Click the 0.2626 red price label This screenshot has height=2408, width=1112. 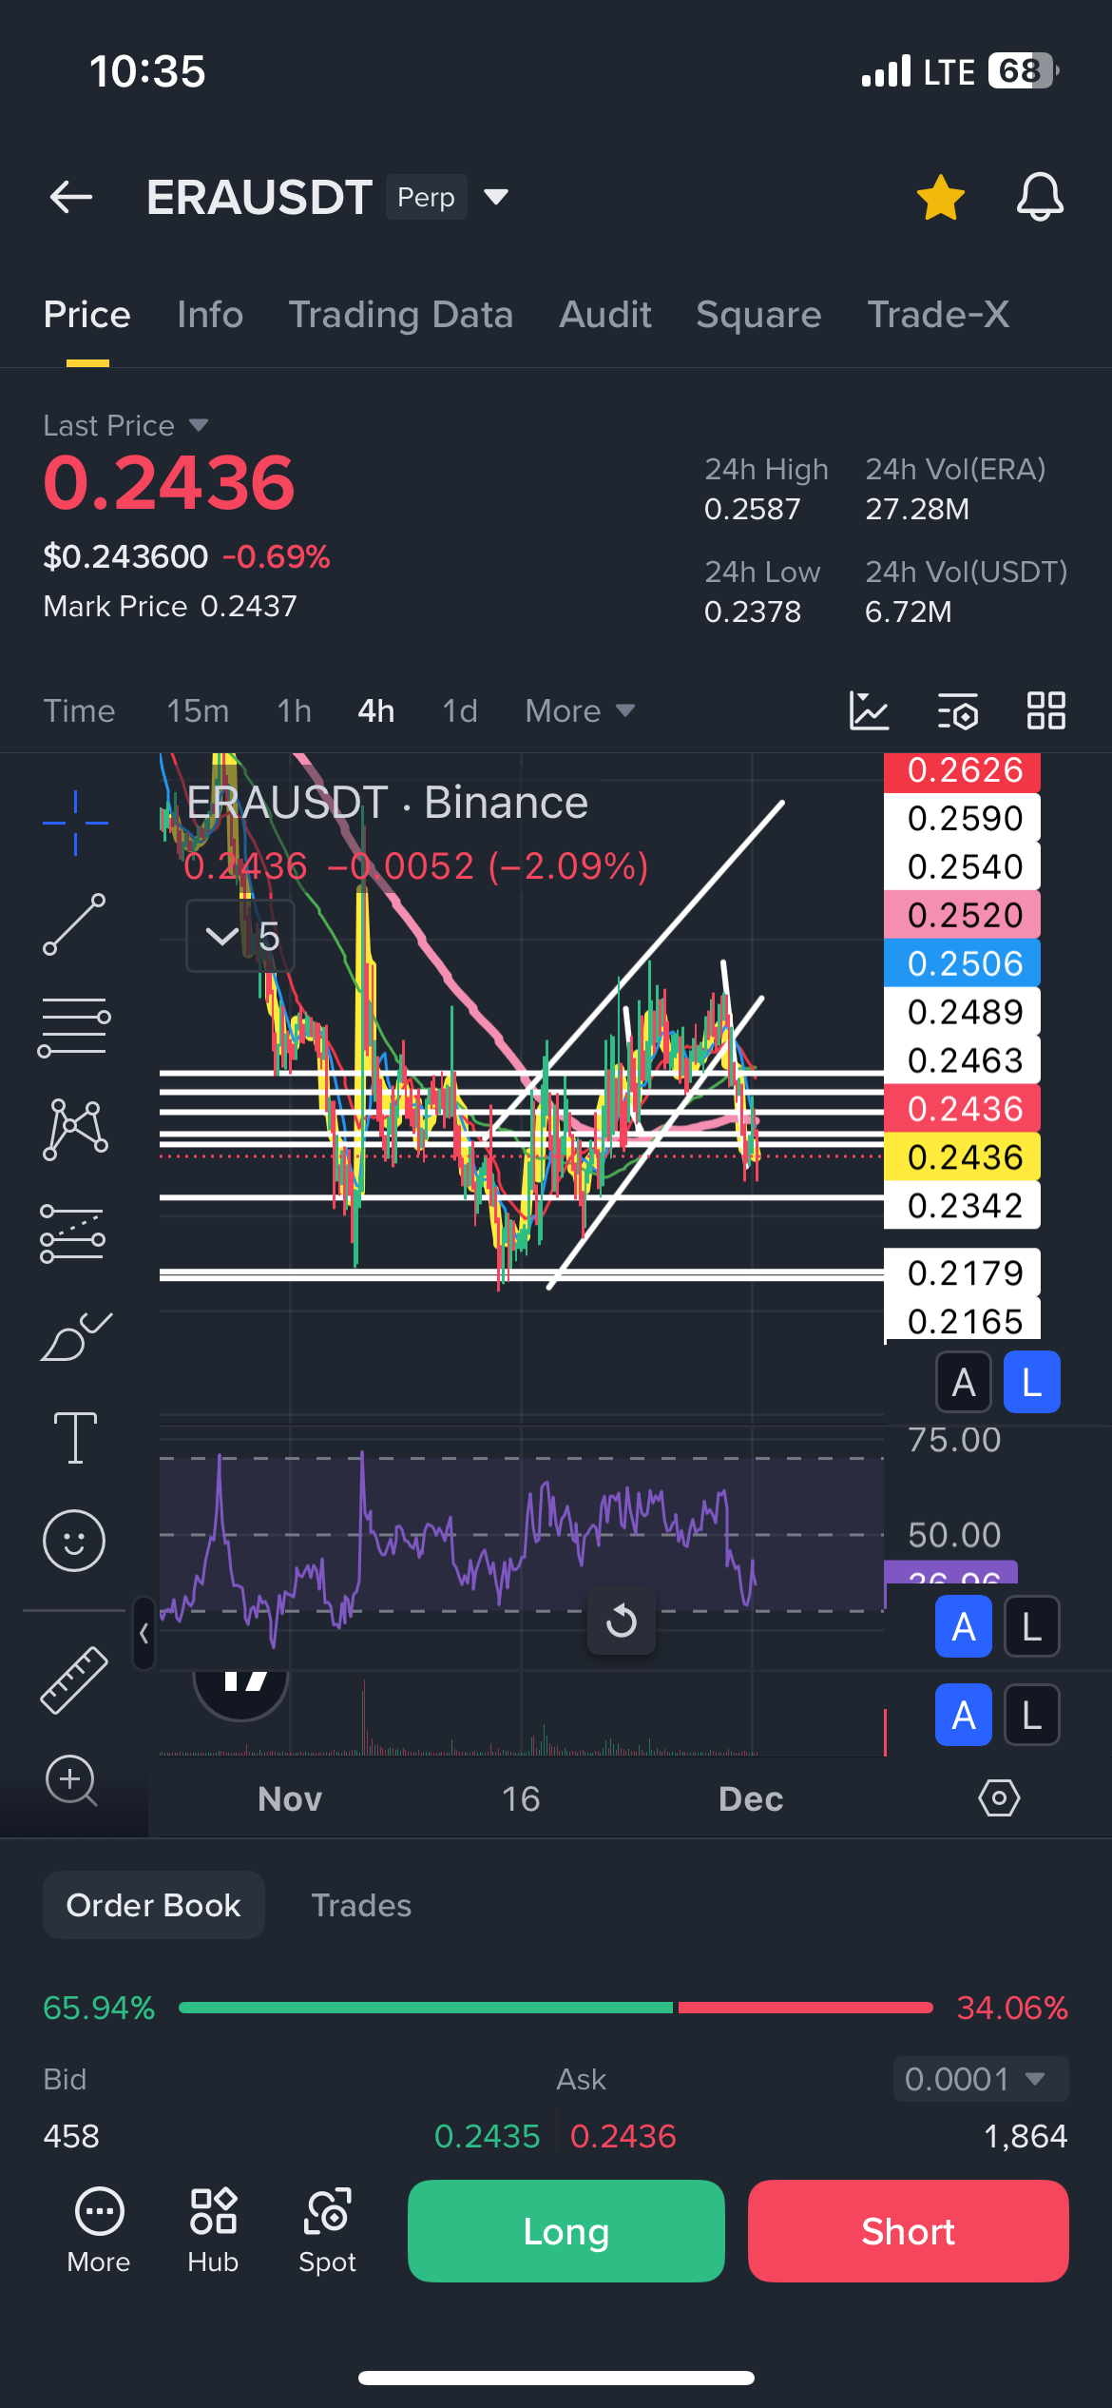click(x=962, y=770)
